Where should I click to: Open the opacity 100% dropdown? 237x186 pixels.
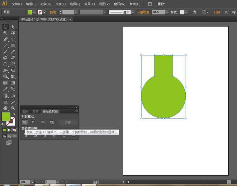167,12
